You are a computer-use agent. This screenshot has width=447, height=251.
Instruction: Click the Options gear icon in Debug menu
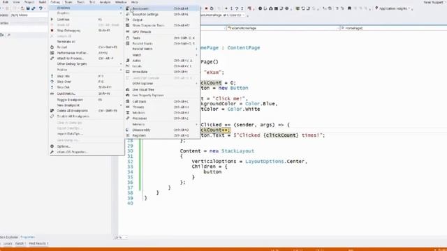click(x=52, y=146)
